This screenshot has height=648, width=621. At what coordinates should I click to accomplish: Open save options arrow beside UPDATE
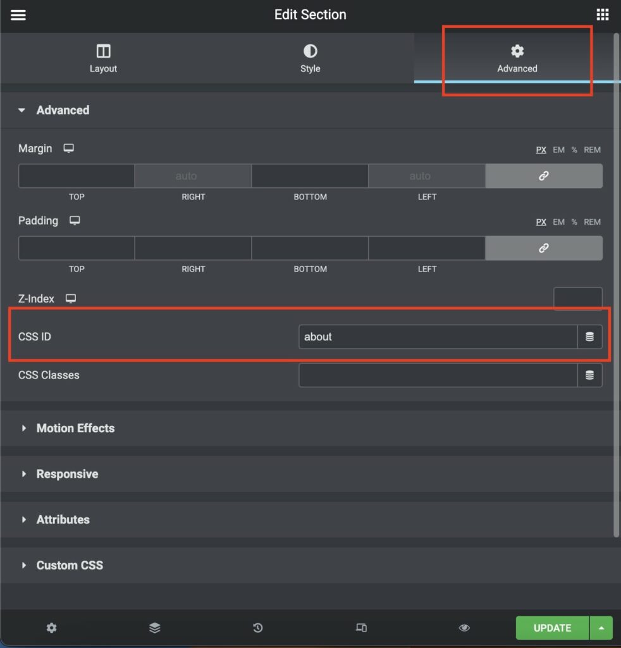click(601, 628)
